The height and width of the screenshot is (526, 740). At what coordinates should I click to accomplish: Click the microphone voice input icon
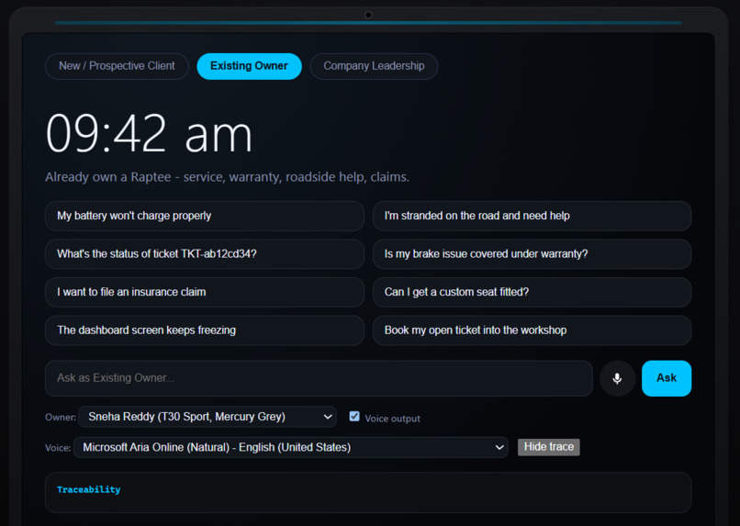(x=617, y=378)
